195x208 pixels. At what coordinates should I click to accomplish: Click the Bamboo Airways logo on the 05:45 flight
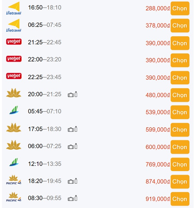14,110
